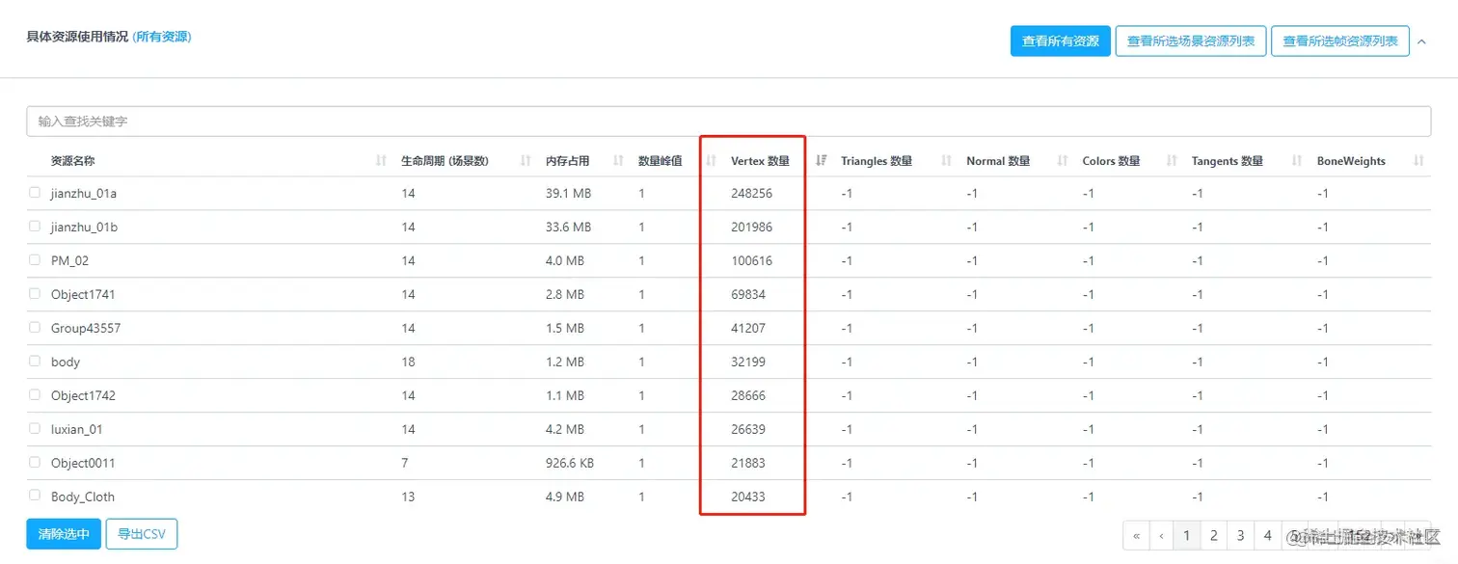
Task: Sort by Normal 数量 column sort icon
Action: click(1063, 161)
